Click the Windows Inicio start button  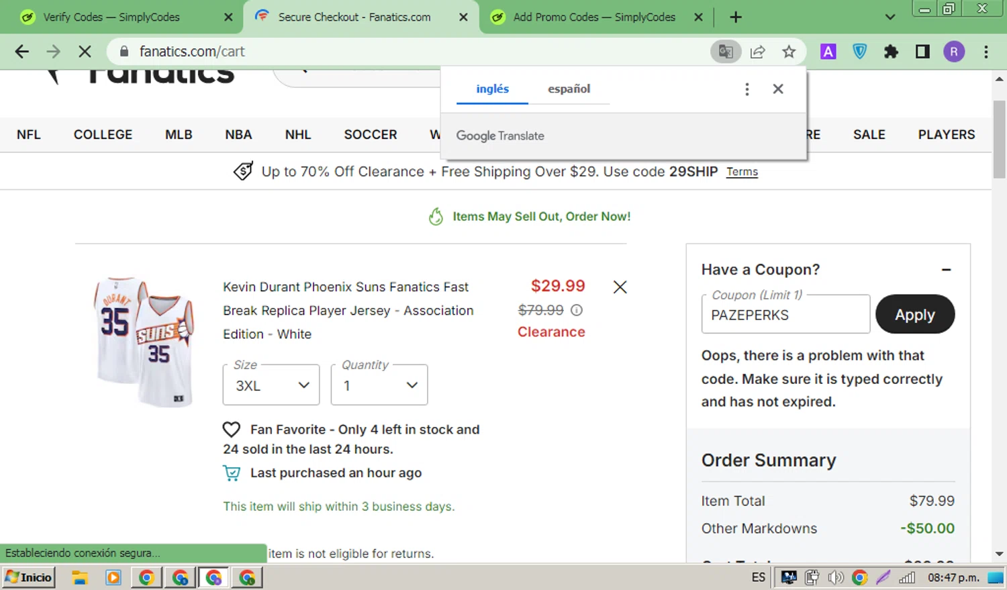pos(29,577)
